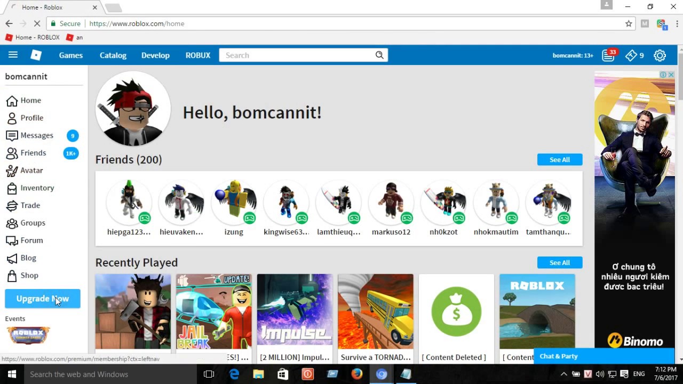Open friend markuso12 avatar

tap(391, 202)
